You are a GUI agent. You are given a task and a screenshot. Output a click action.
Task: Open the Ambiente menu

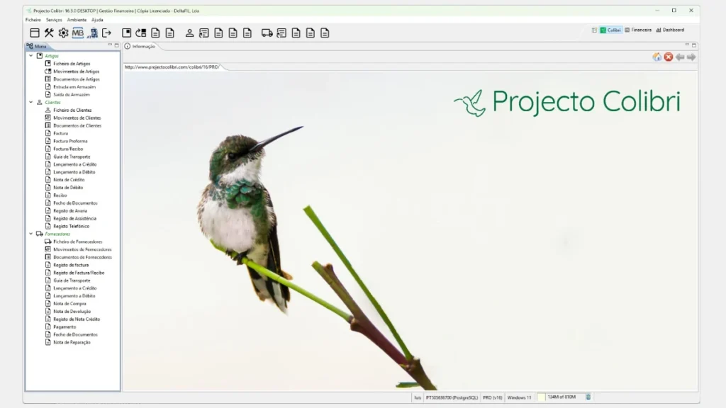point(77,20)
